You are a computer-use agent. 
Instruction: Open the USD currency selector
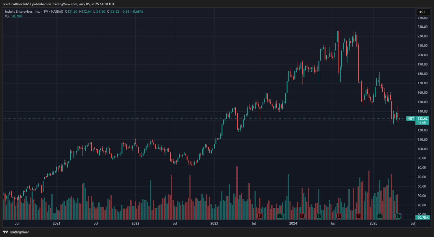(422, 12)
